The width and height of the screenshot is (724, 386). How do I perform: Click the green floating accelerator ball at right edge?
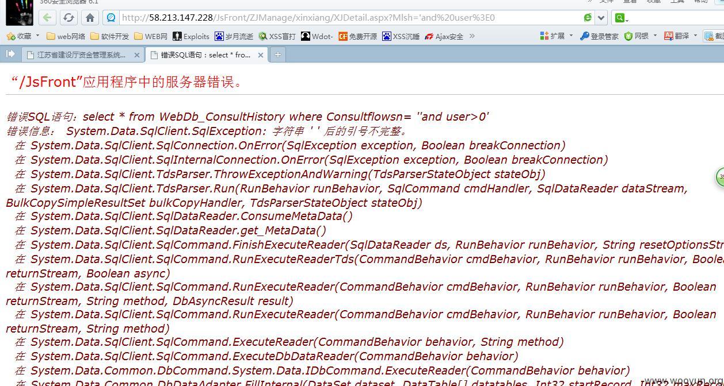pyautogui.click(x=719, y=177)
